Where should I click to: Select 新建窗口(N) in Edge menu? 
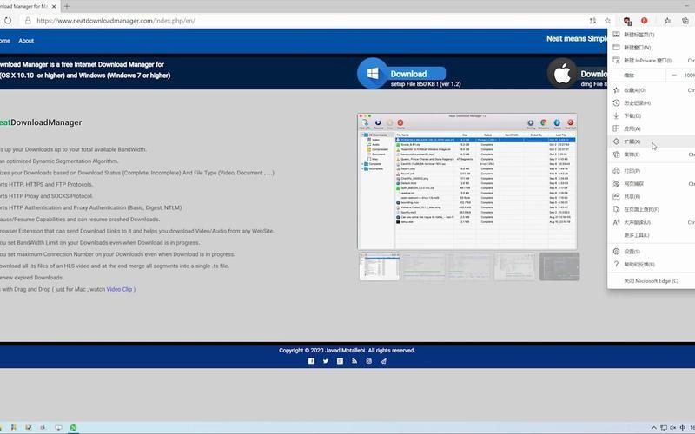coord(651,48)
